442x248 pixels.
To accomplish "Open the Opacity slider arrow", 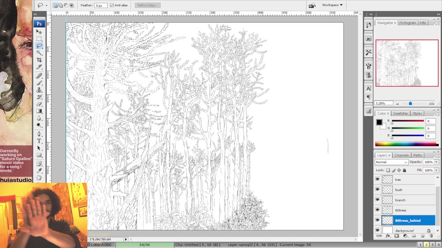I will (x=436, y=162).
